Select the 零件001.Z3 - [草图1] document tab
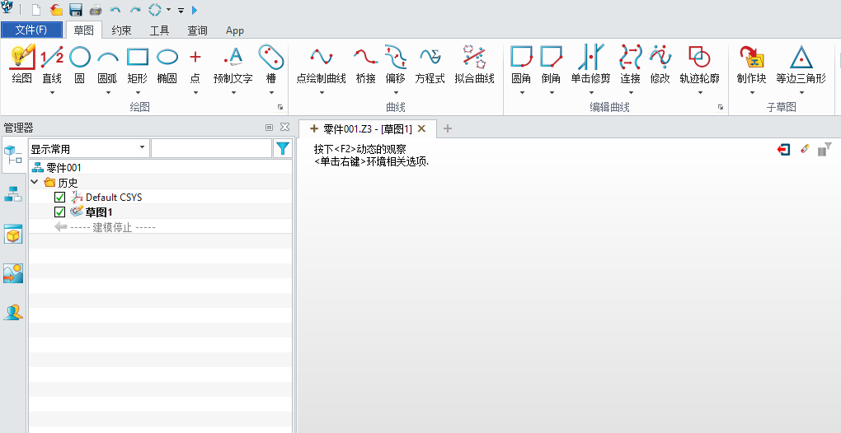This screenshot has width=841, height=433. click(368, 128)
